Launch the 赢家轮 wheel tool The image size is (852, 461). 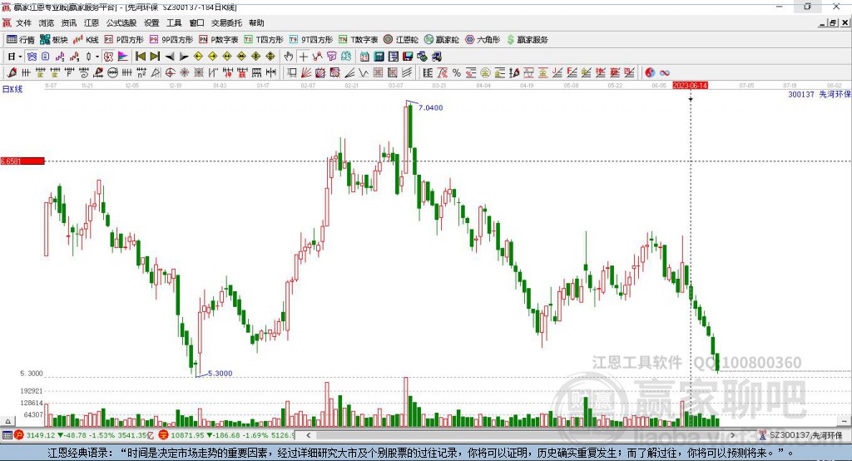pos(441,40)
